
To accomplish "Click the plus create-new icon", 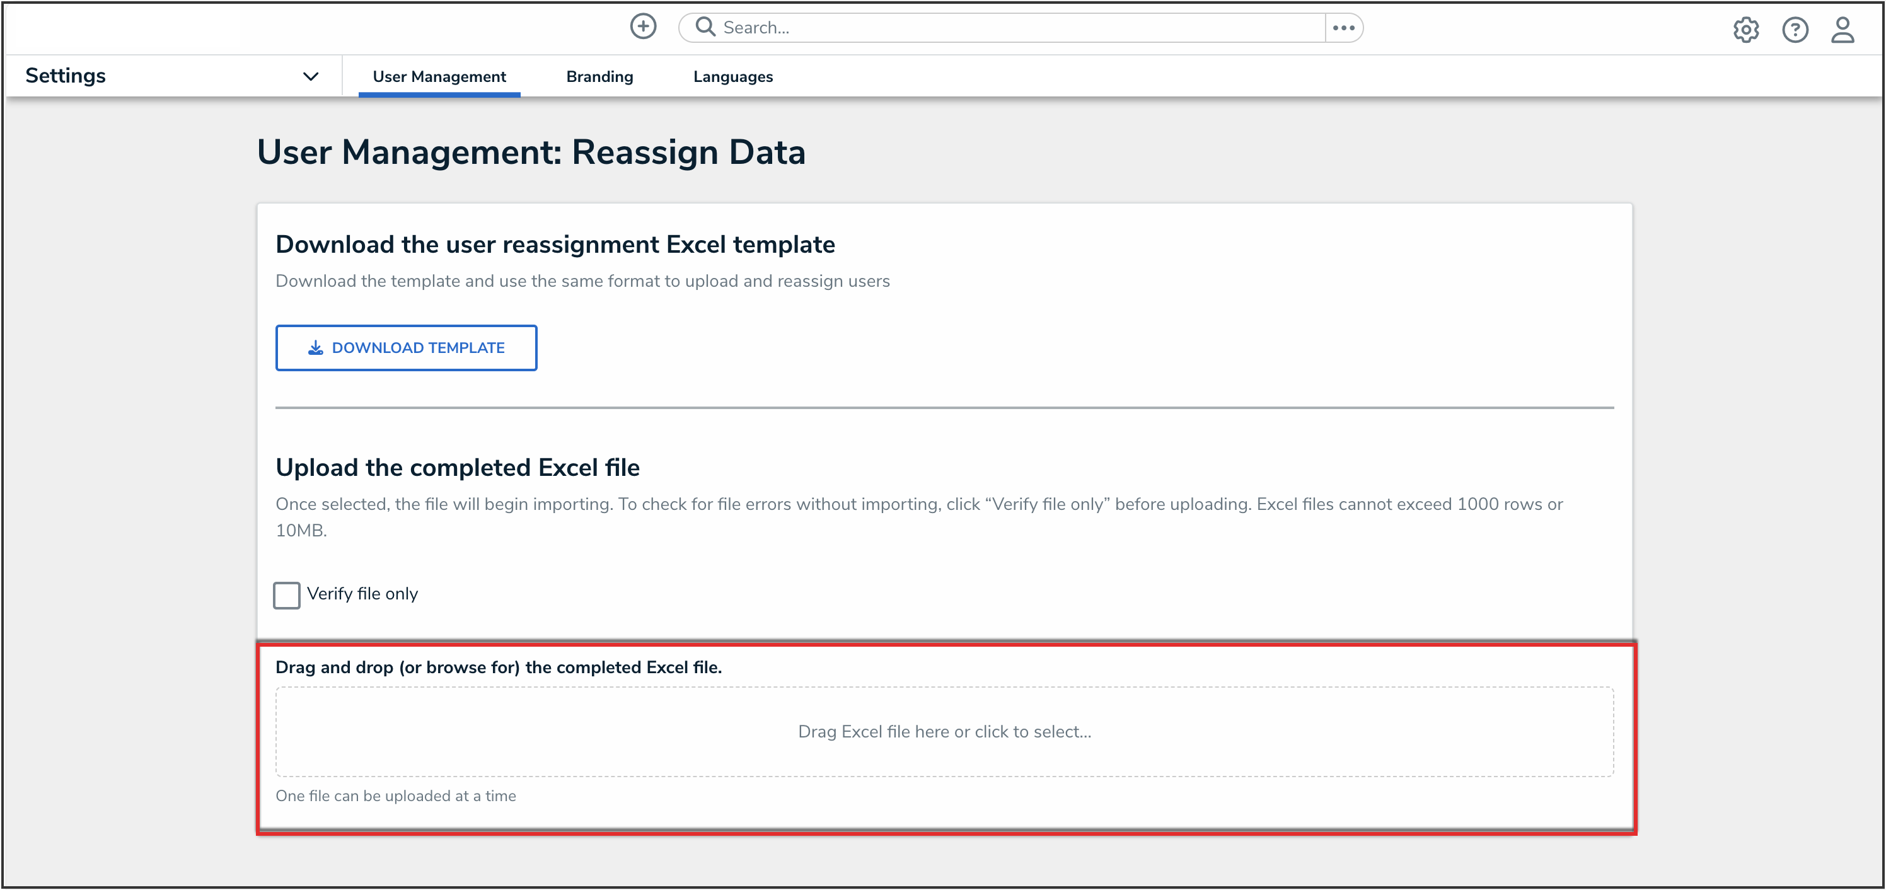I will pos(643,27).
